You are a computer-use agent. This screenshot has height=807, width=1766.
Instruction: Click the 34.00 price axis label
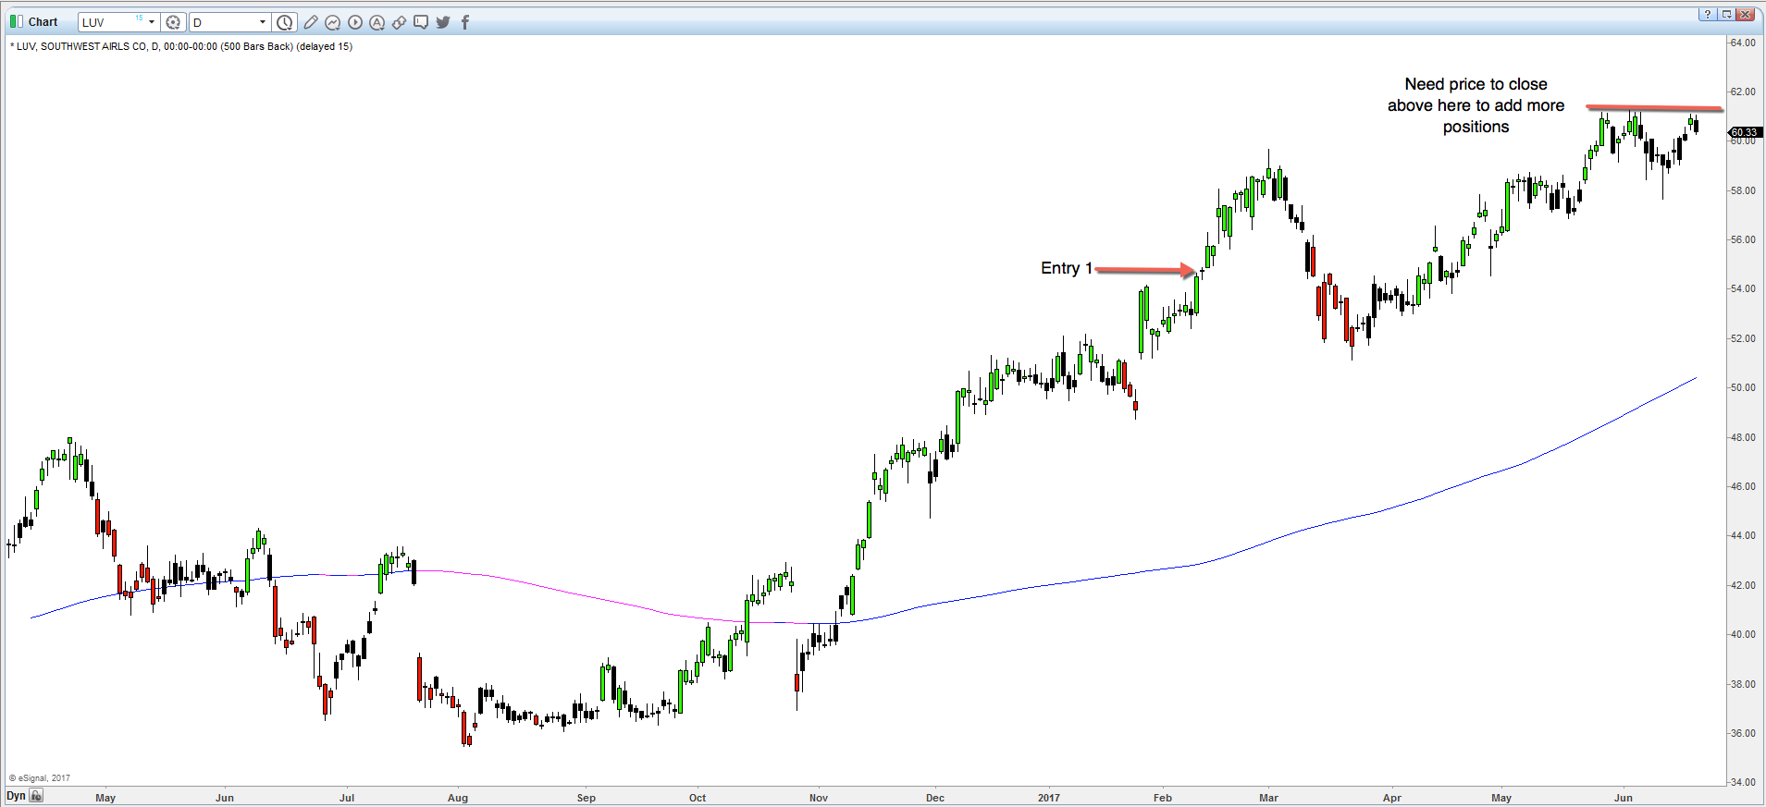pyautogui.click(x=1744, y=782)
